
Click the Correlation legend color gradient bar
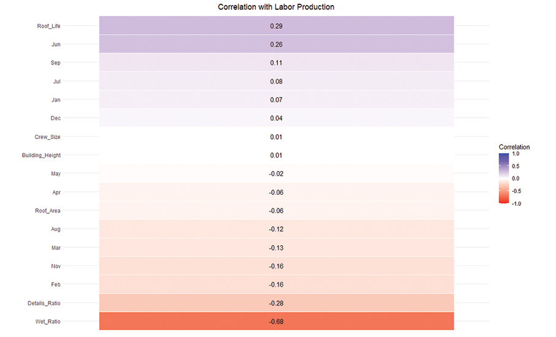click(x=504, y=178)
